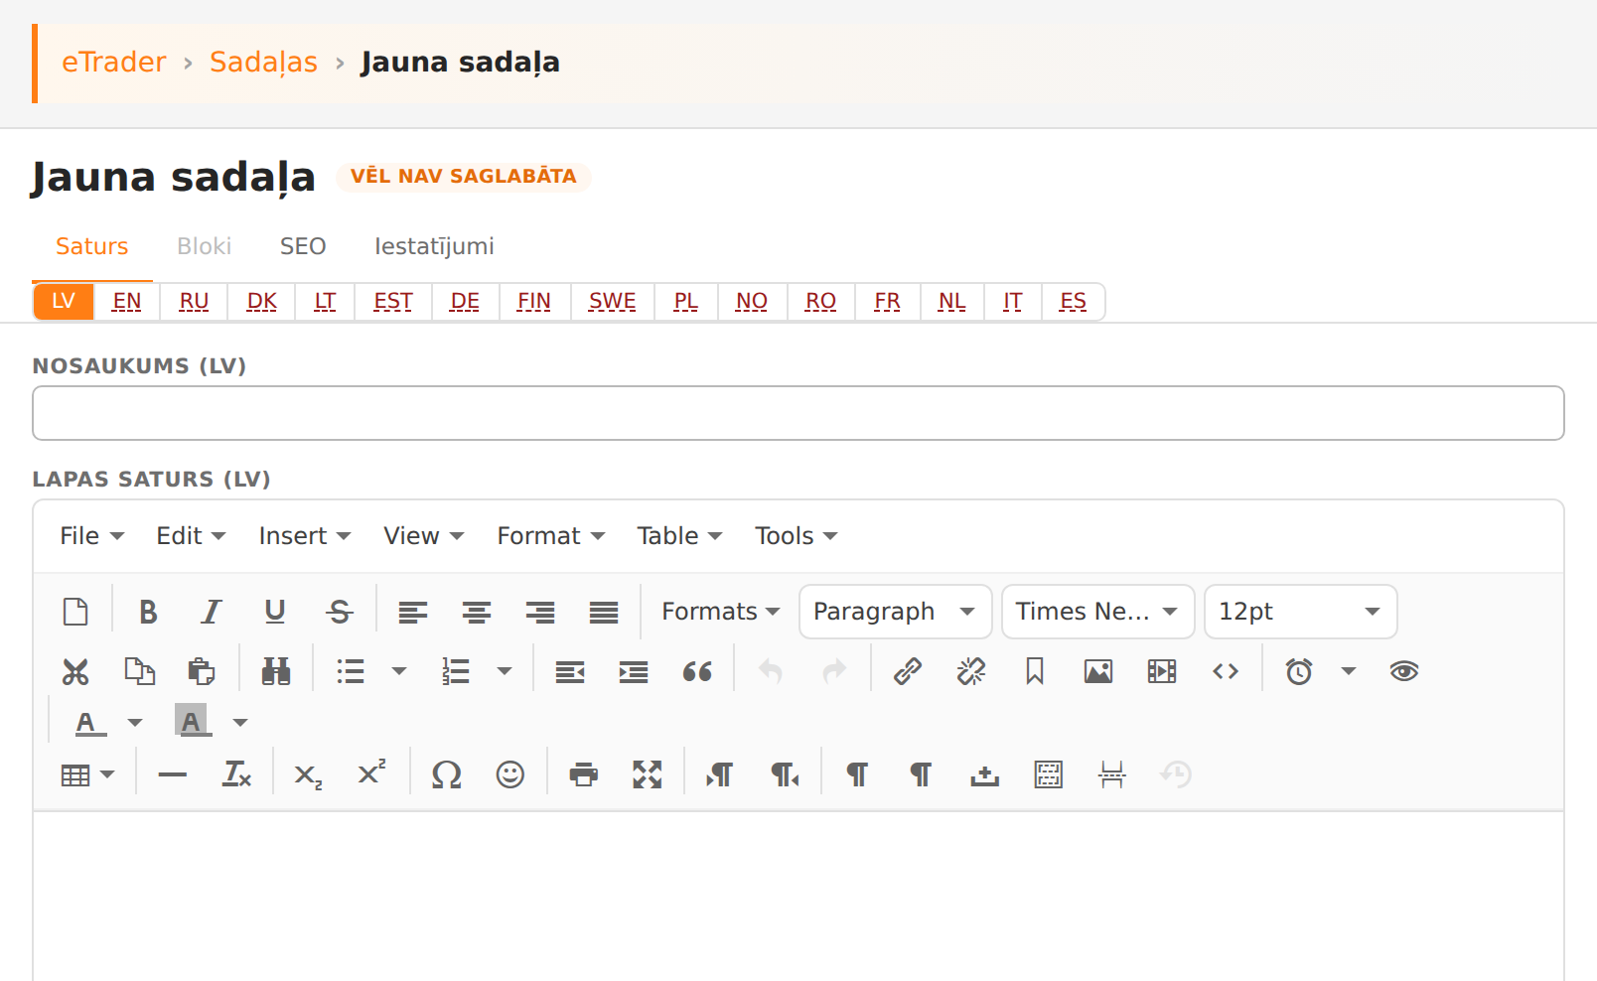1597x981 pixels.
Task: Click the Insert image icon
Action: pyautogui.click(x=1098, y=672)
